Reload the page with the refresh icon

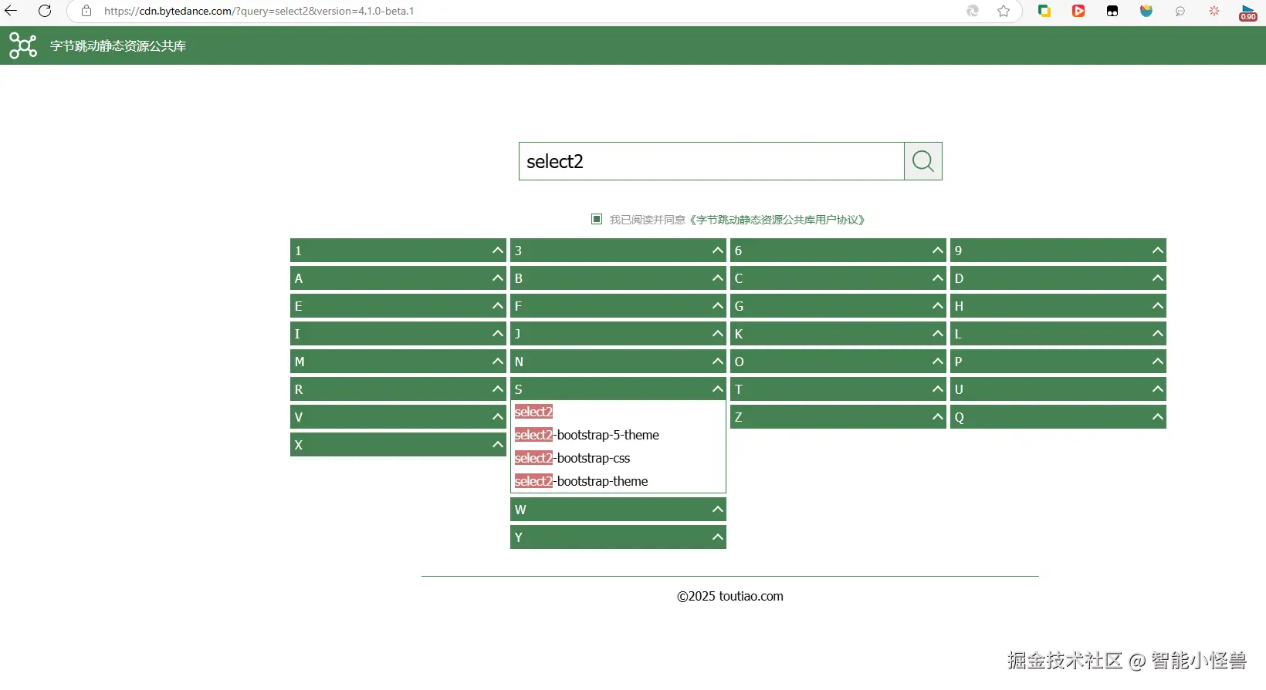[x=45, y=11]
